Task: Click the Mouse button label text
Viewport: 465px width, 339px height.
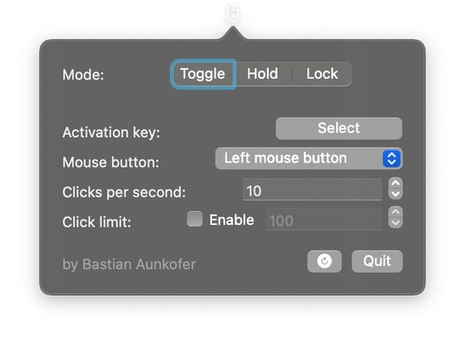Action: coord(111,162)
